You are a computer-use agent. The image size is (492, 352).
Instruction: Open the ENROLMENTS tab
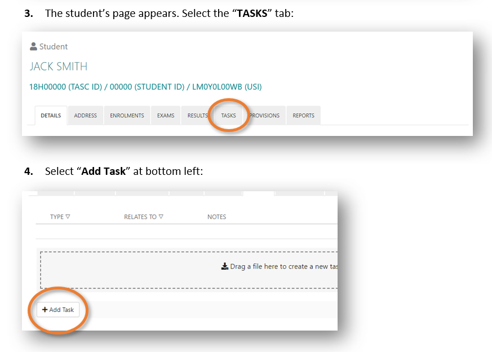tap(127, 116)
